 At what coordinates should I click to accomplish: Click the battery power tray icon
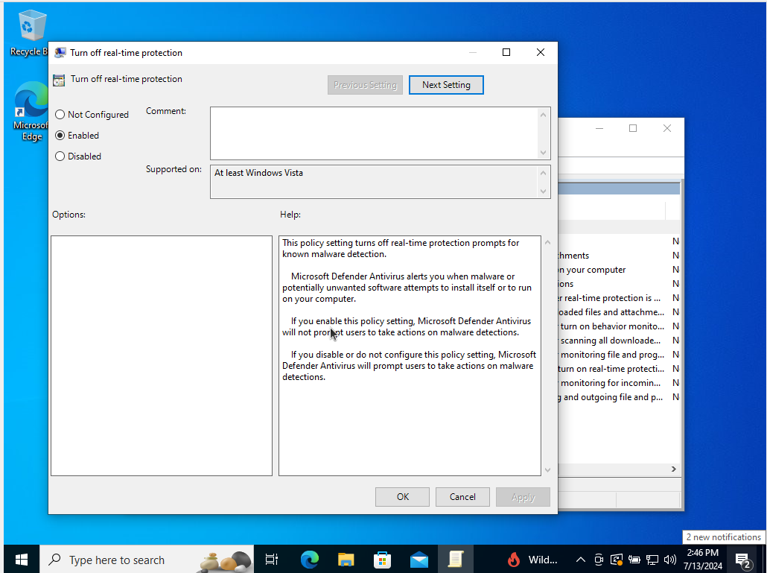tap(634, 560)
